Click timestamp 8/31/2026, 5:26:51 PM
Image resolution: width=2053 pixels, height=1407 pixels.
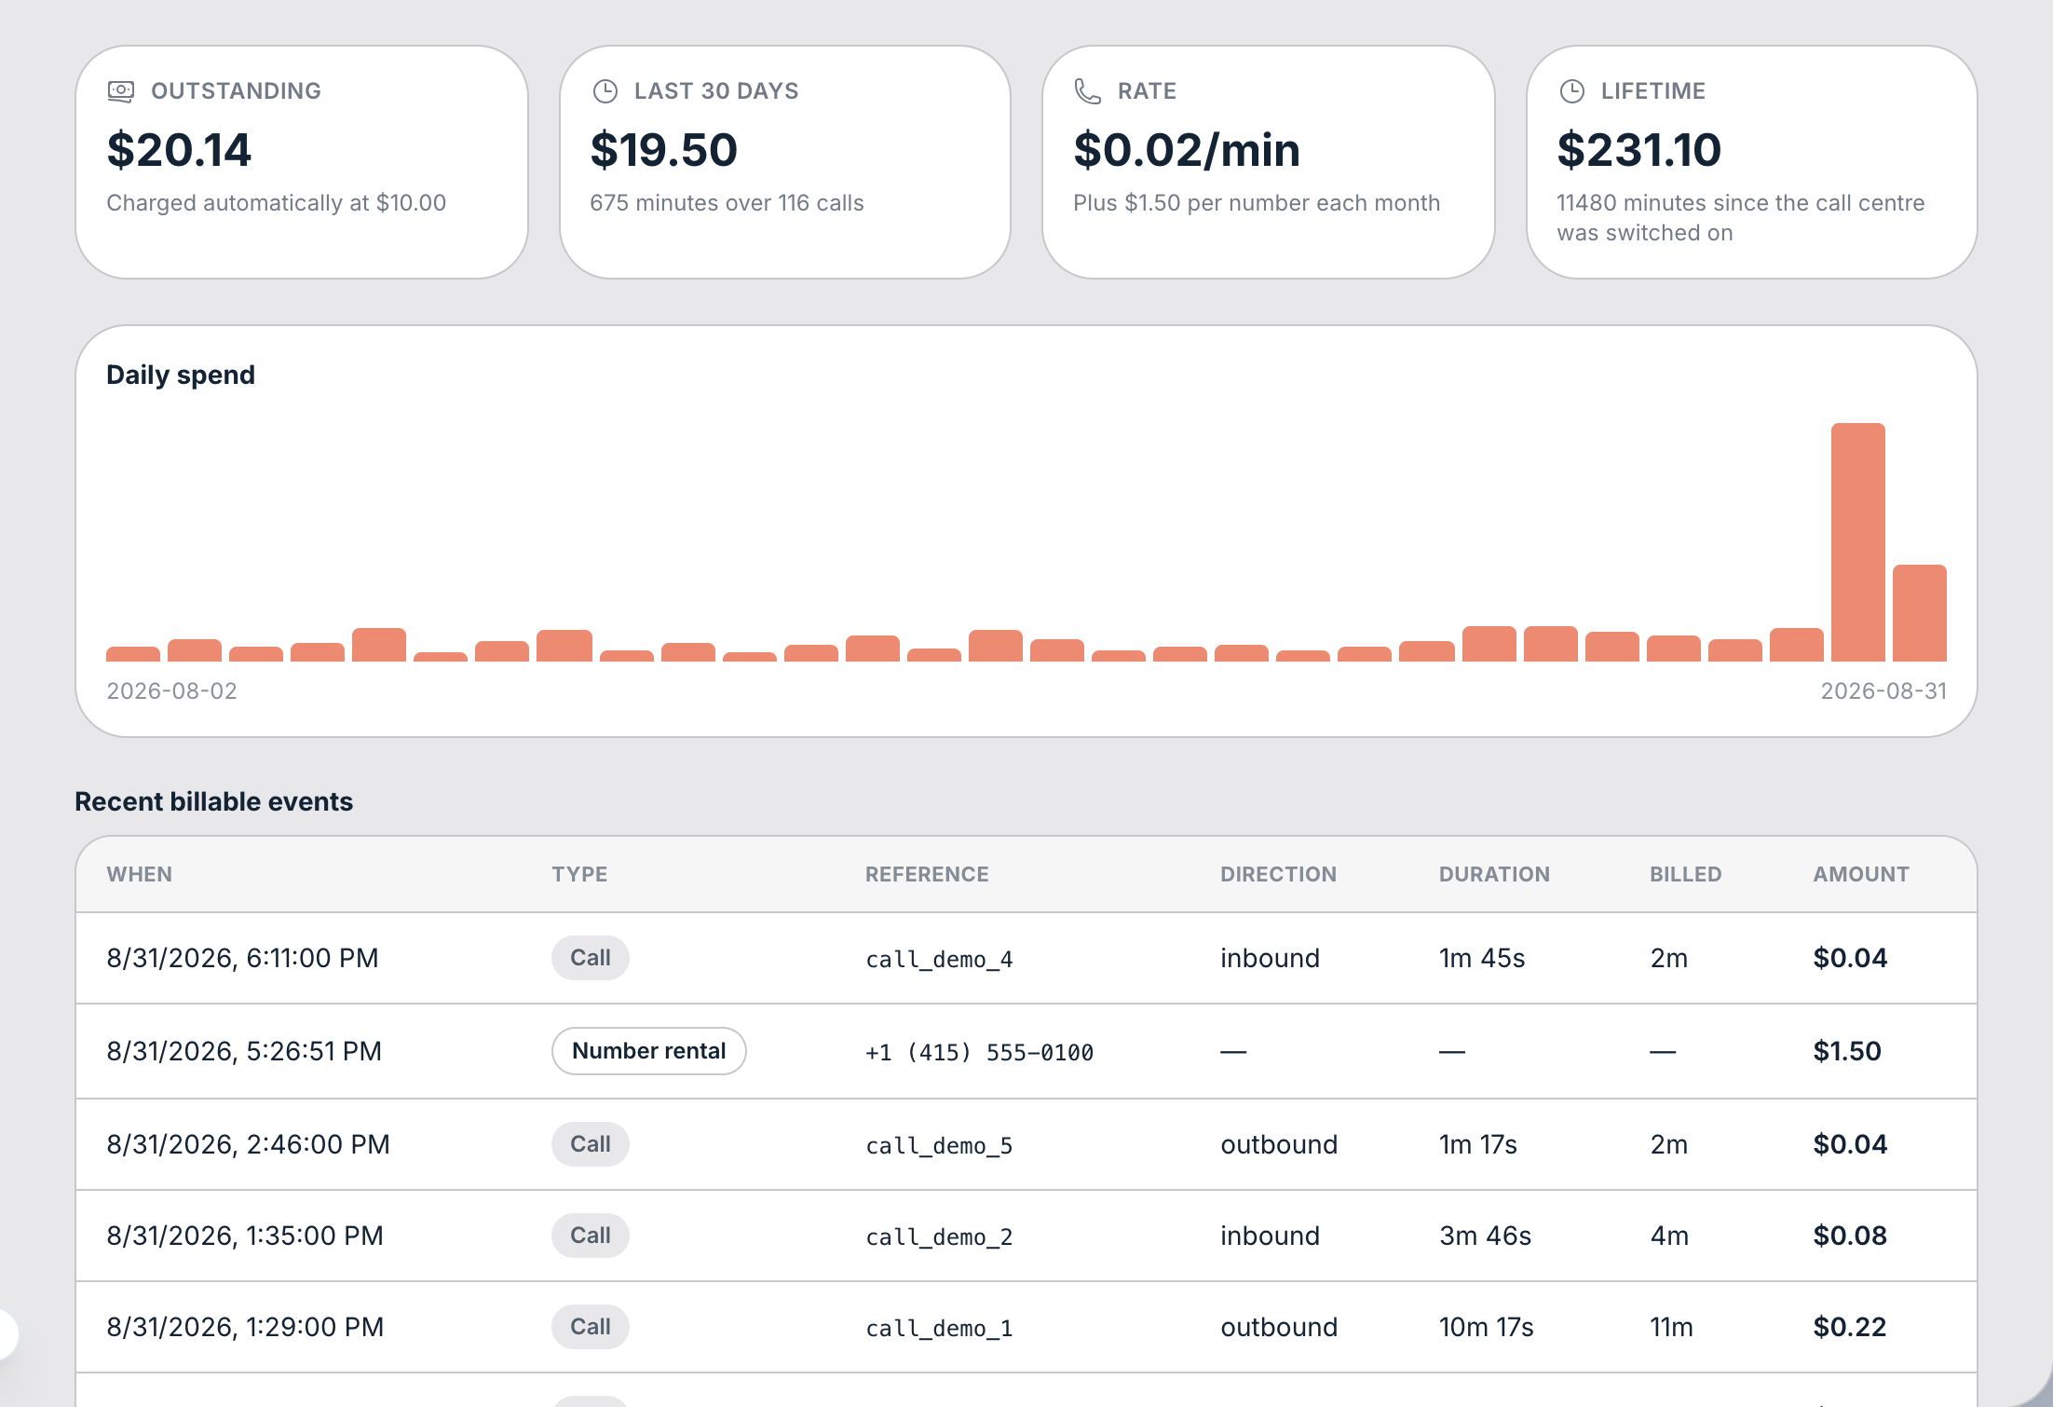(244, 1051)
